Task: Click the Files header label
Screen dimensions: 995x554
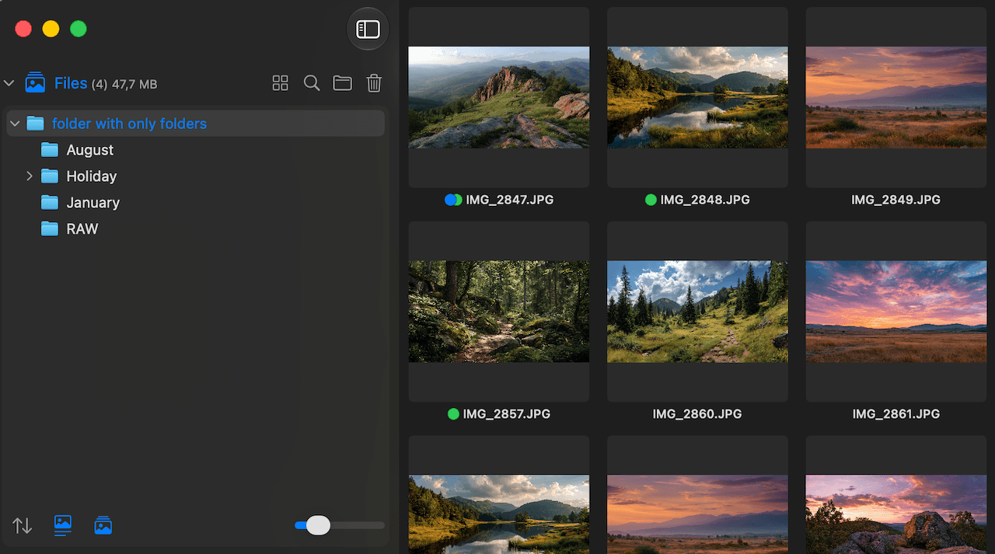Action: (x=71, y=83)
